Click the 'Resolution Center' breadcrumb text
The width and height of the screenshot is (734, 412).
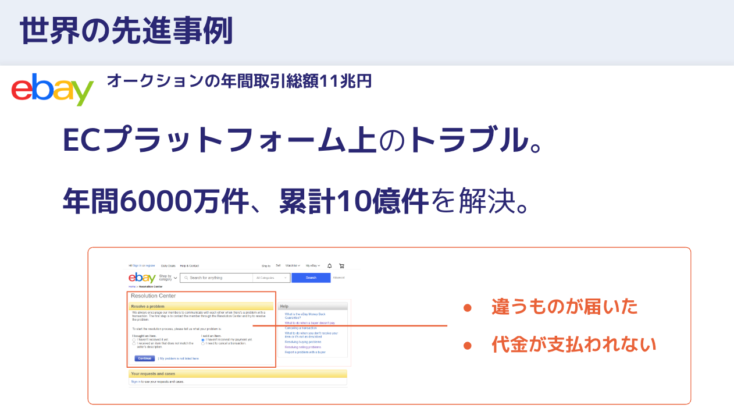click(151, 286)
